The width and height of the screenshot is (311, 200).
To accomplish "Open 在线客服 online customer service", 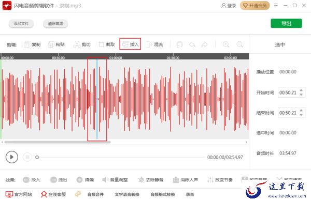I will (53, 194).
